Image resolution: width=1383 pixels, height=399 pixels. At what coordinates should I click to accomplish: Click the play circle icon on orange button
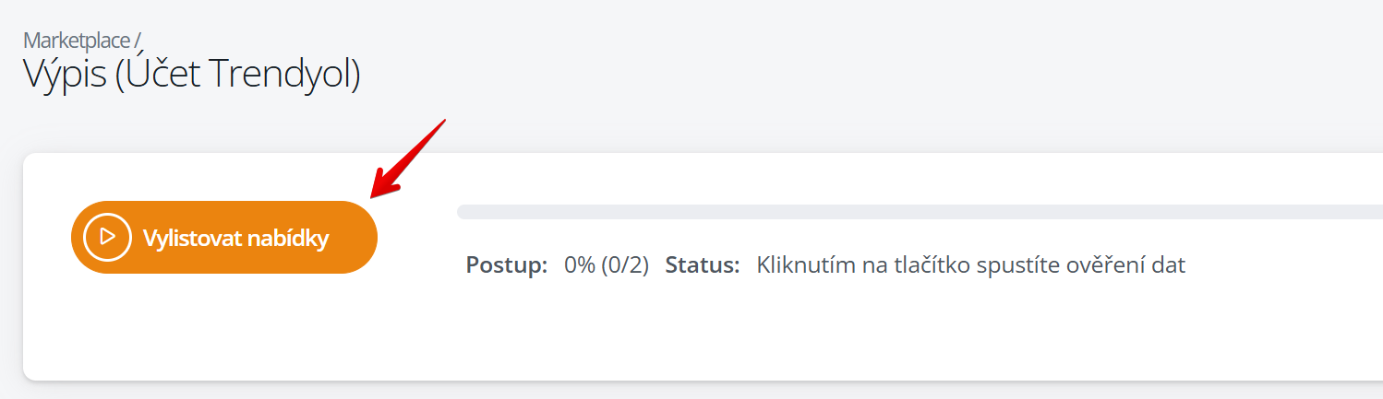(x=107, y=237)
